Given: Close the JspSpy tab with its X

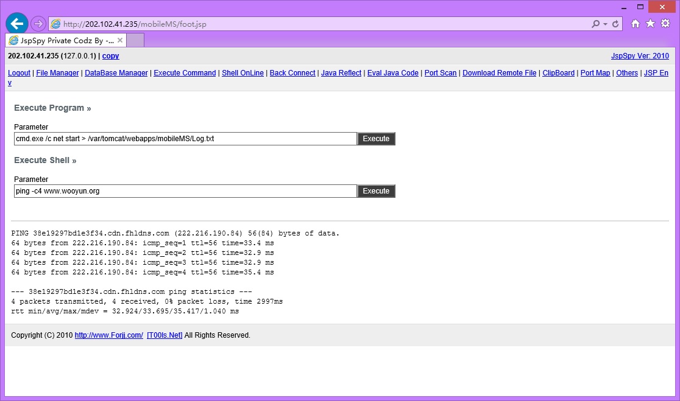Looking at the screenshot, I should tap(120, 40).
